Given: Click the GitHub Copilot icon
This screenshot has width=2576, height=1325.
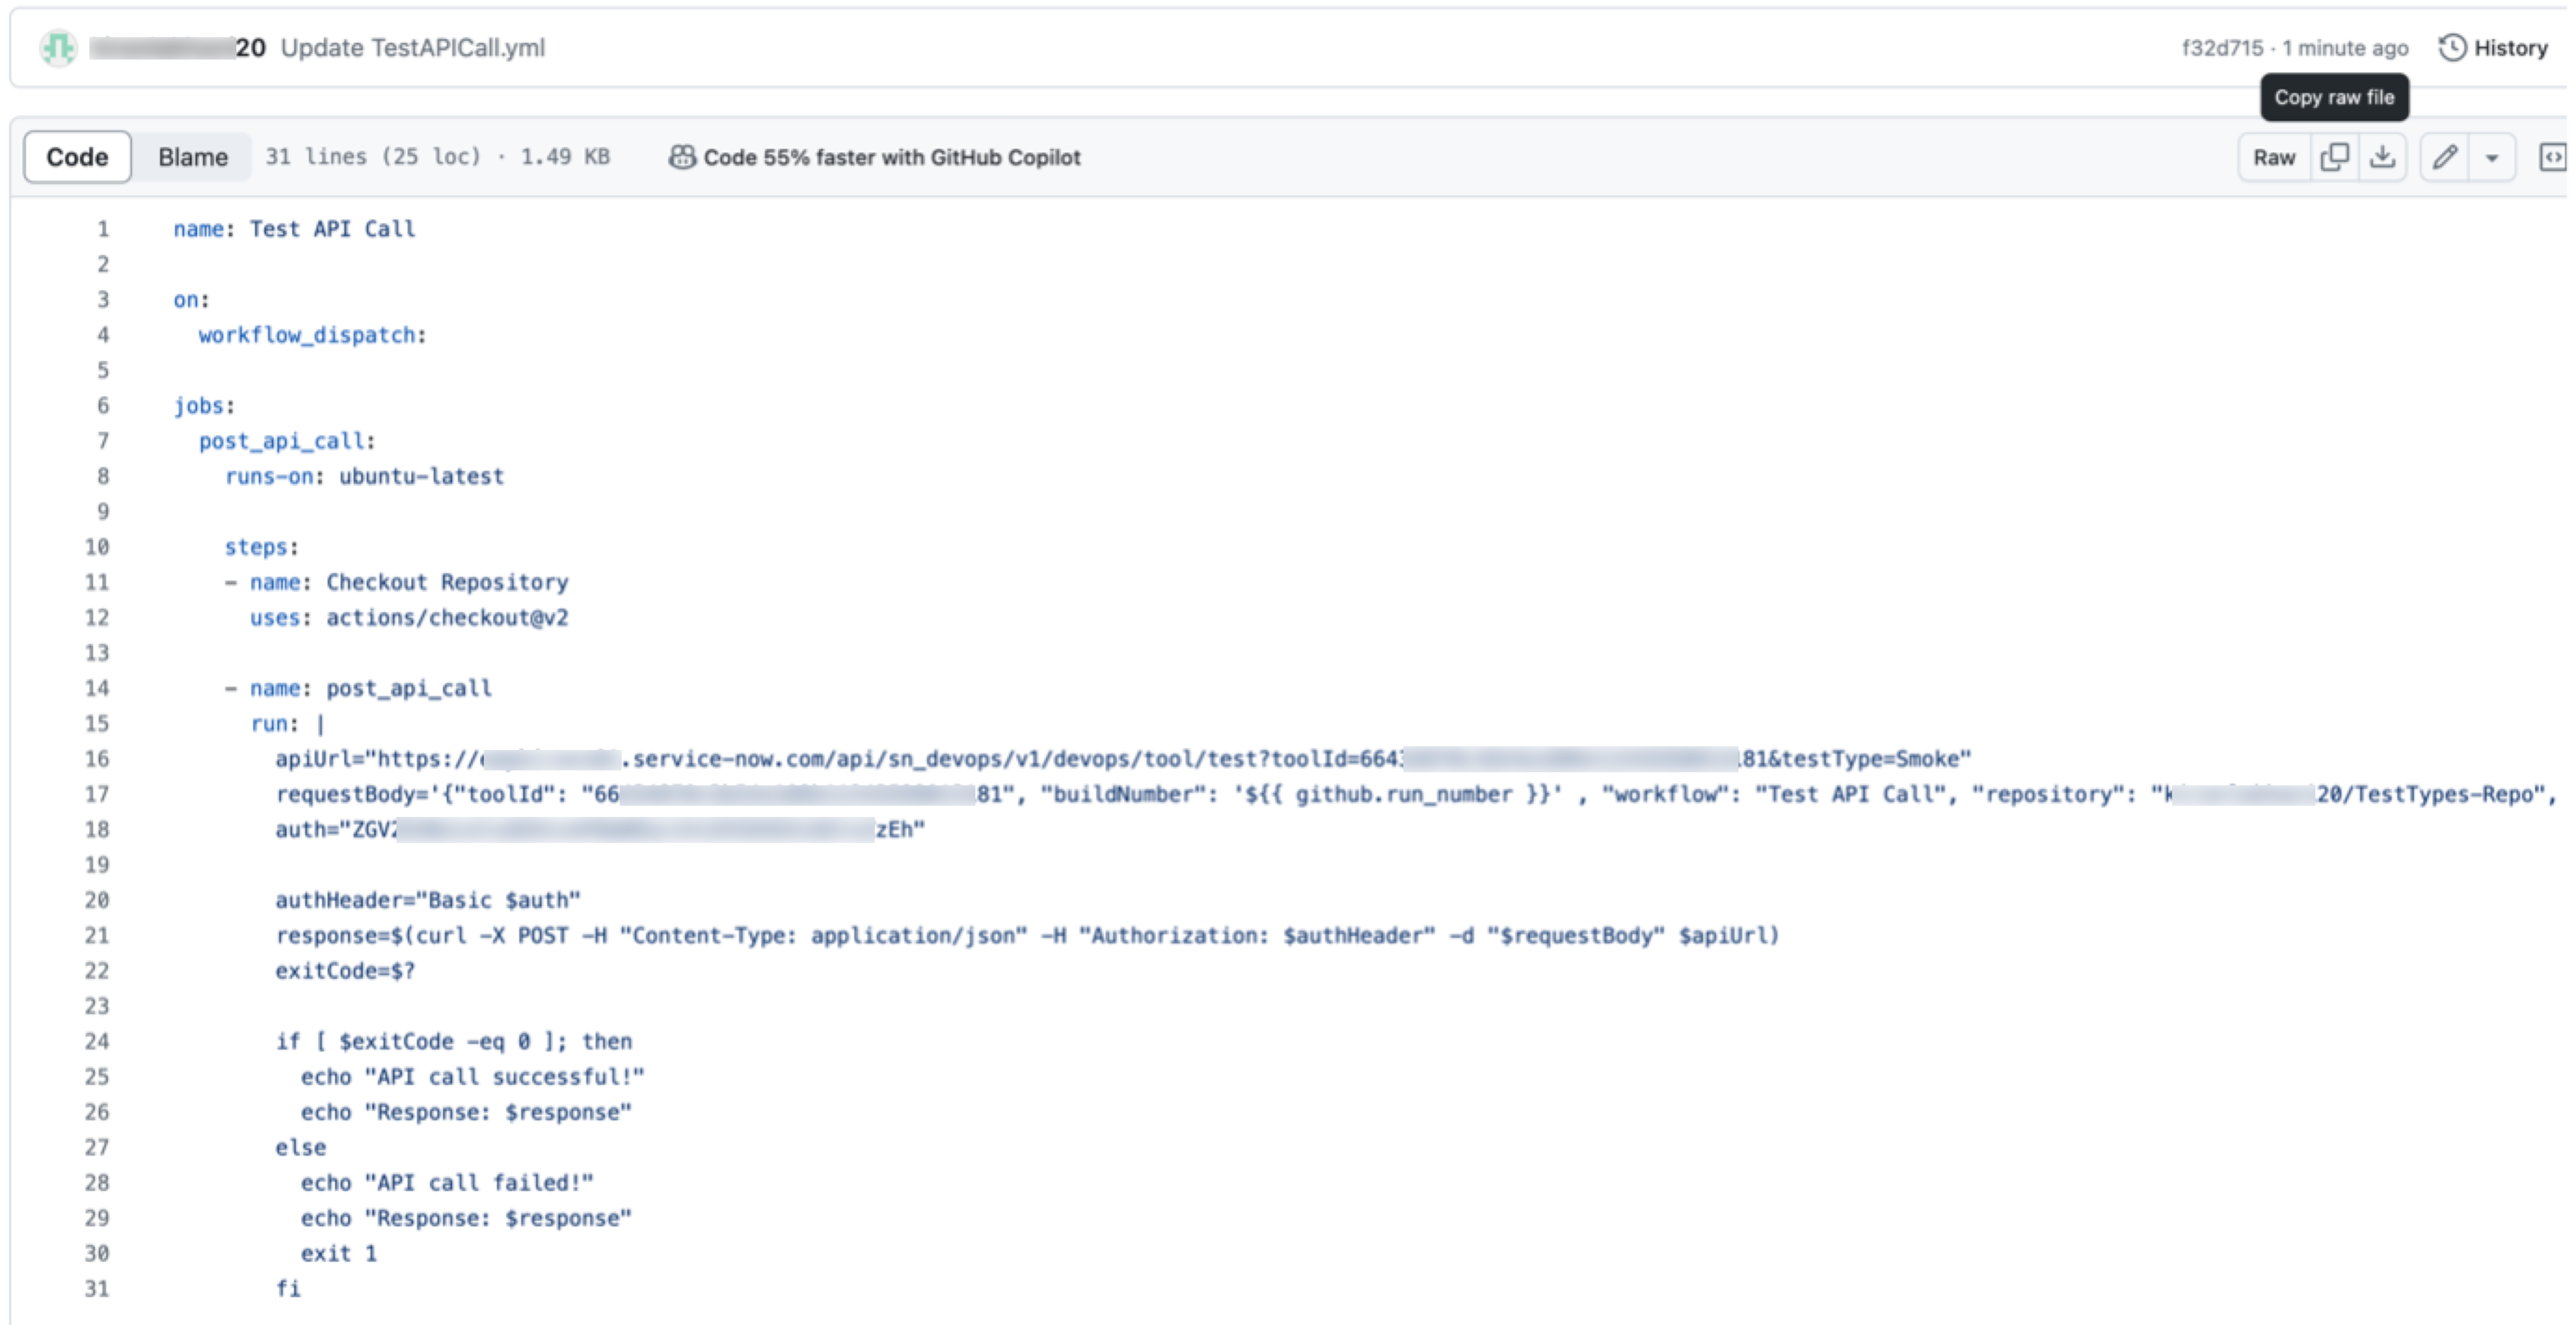Looking at the screenshot, I should tap(682, 157).
